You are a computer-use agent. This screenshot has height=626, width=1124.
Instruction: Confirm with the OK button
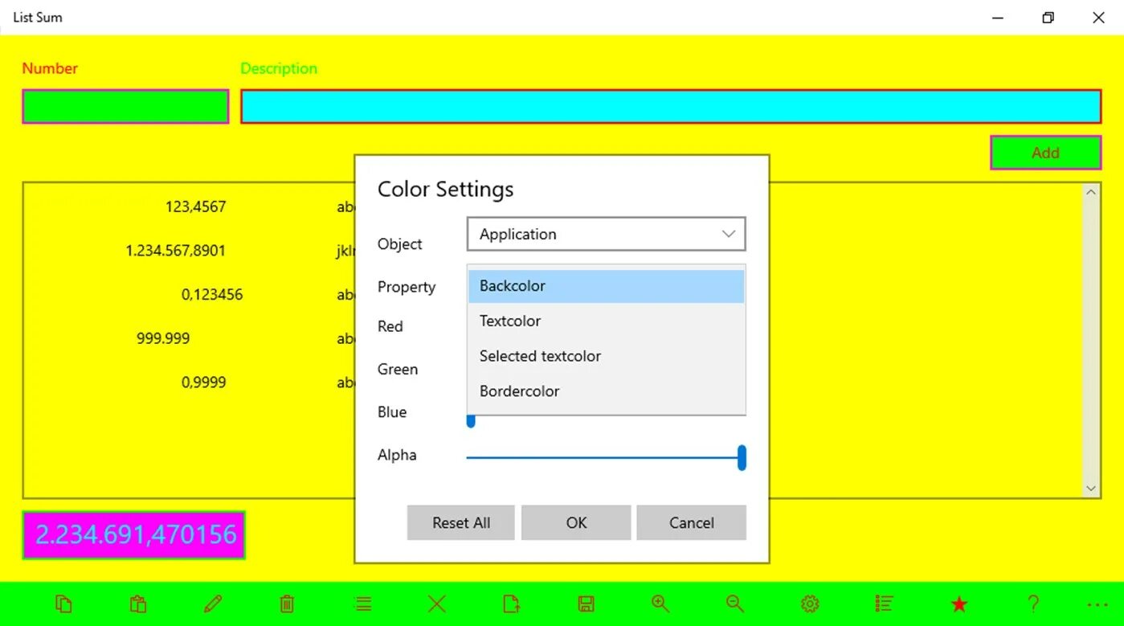point(576,522)
